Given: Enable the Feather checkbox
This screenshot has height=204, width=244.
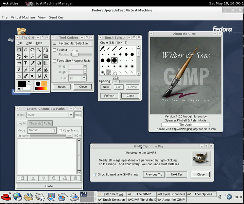Looking at the screenshot, I should click(55, 50).
